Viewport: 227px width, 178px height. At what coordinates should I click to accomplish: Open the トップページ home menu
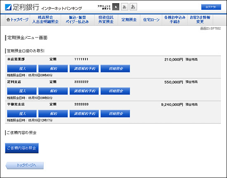(17, 19)
